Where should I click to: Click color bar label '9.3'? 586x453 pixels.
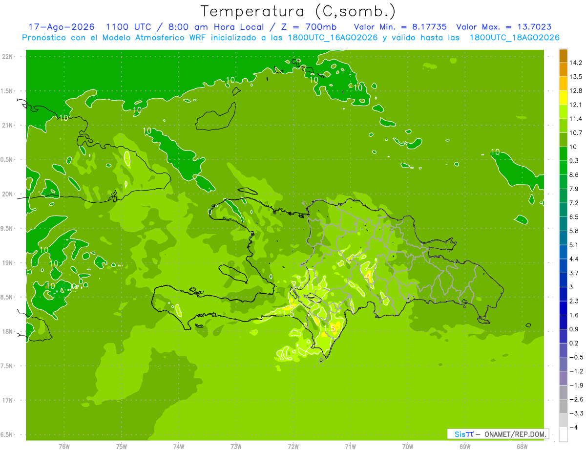point(574,161)
